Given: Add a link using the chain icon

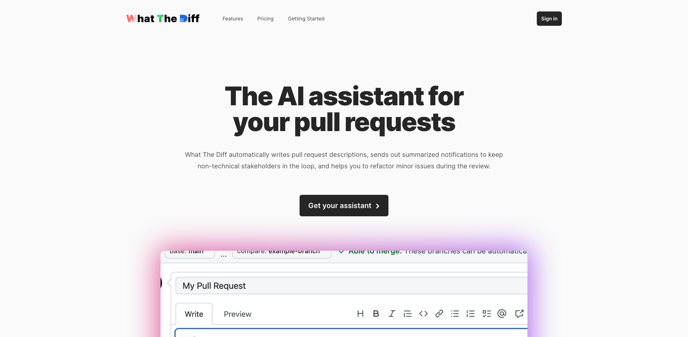Looking at the screenshot, I should click(x=439, y=314).
